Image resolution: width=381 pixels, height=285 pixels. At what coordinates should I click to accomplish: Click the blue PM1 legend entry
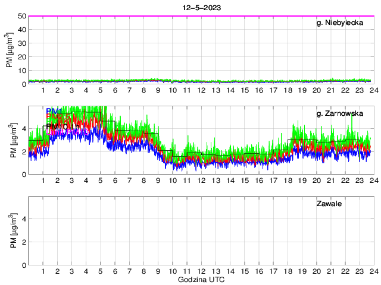54,111
